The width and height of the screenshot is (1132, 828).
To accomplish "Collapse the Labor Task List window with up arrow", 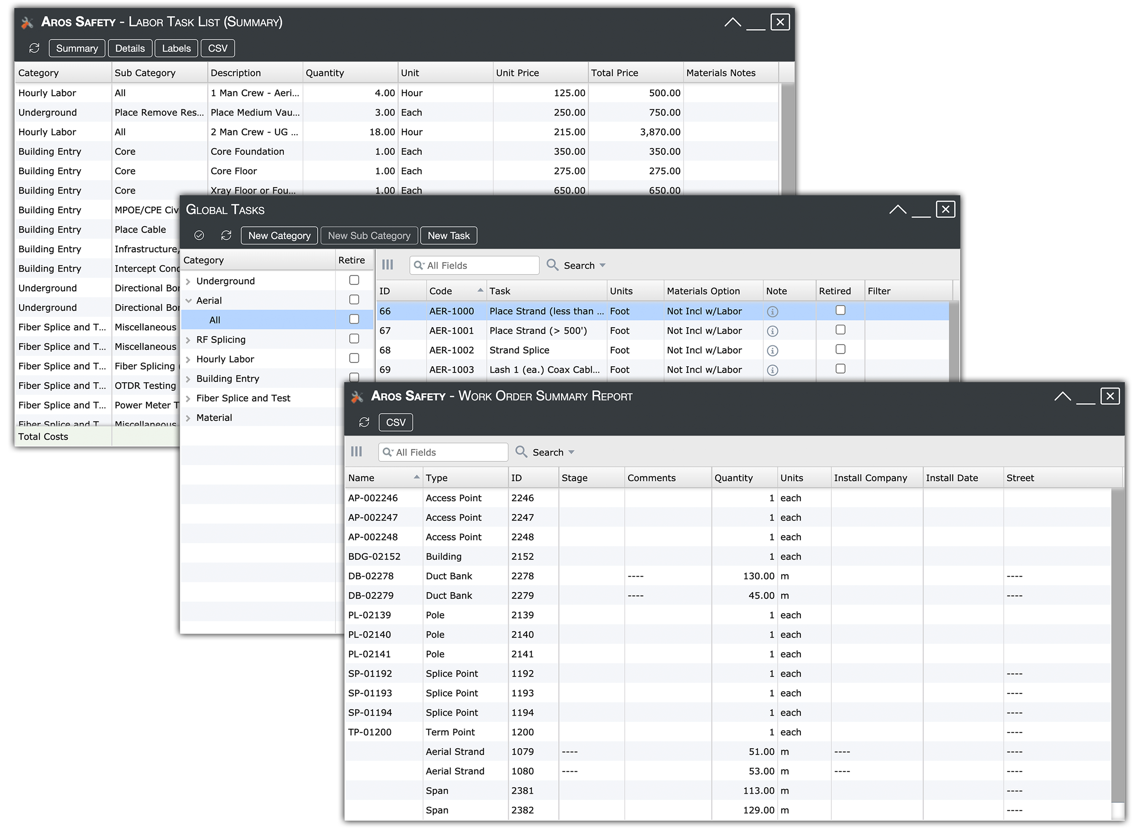I will pos(732,22).
